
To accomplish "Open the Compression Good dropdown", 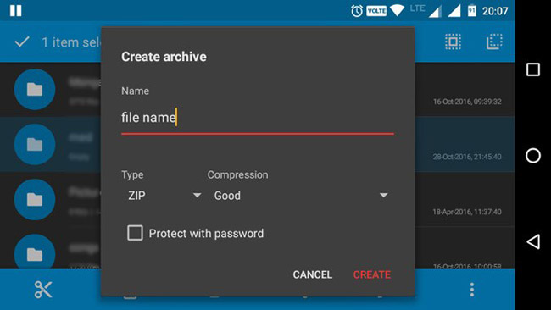I will [x=301, y=195].
